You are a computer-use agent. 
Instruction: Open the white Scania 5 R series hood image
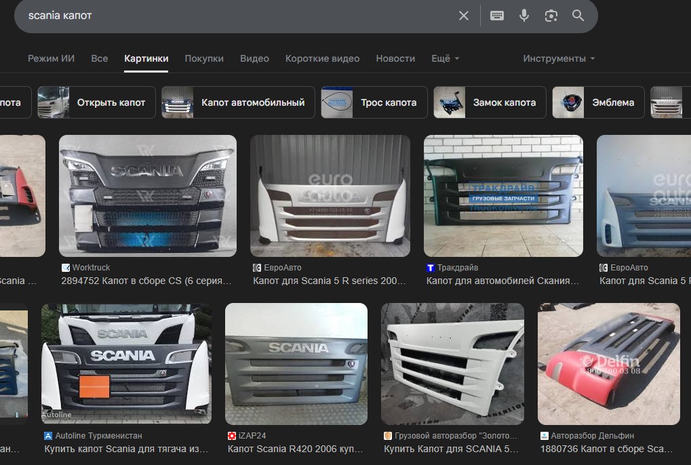pyautogui.click(x=330, y=196)
